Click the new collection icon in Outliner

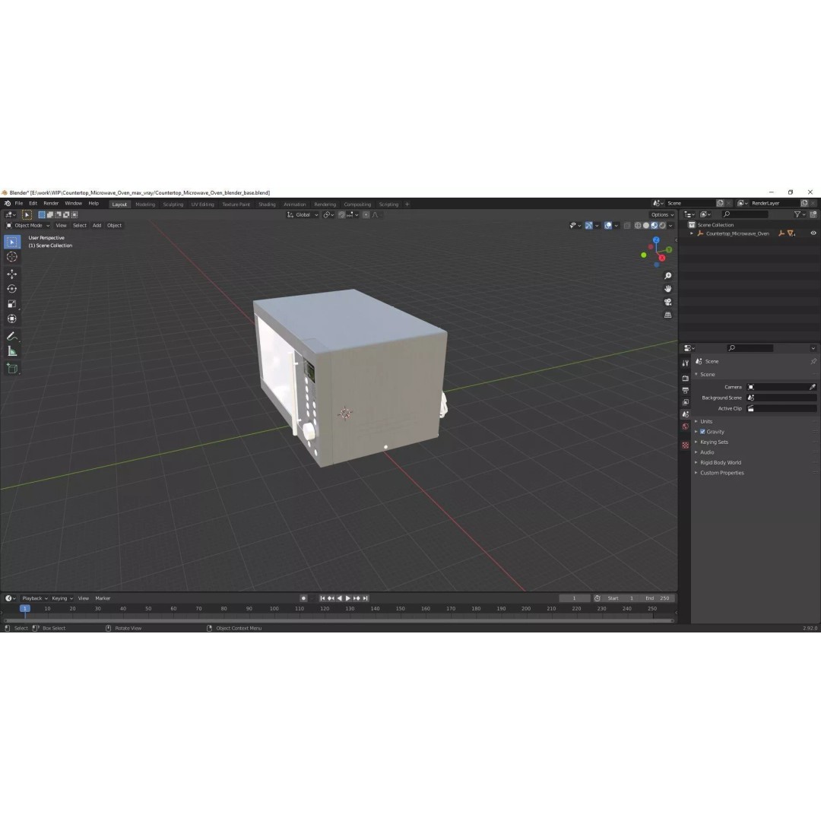click(813, 214)
